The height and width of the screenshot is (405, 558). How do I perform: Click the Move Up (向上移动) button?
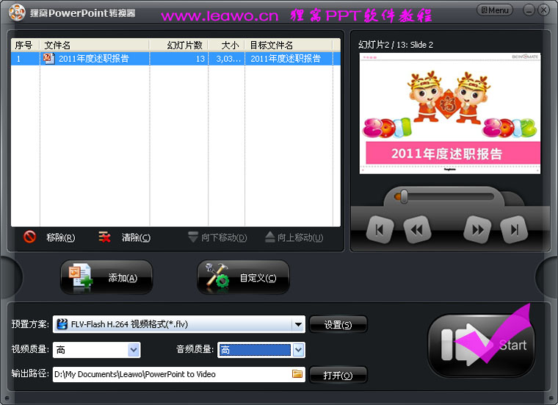click(x=294, y=237)
